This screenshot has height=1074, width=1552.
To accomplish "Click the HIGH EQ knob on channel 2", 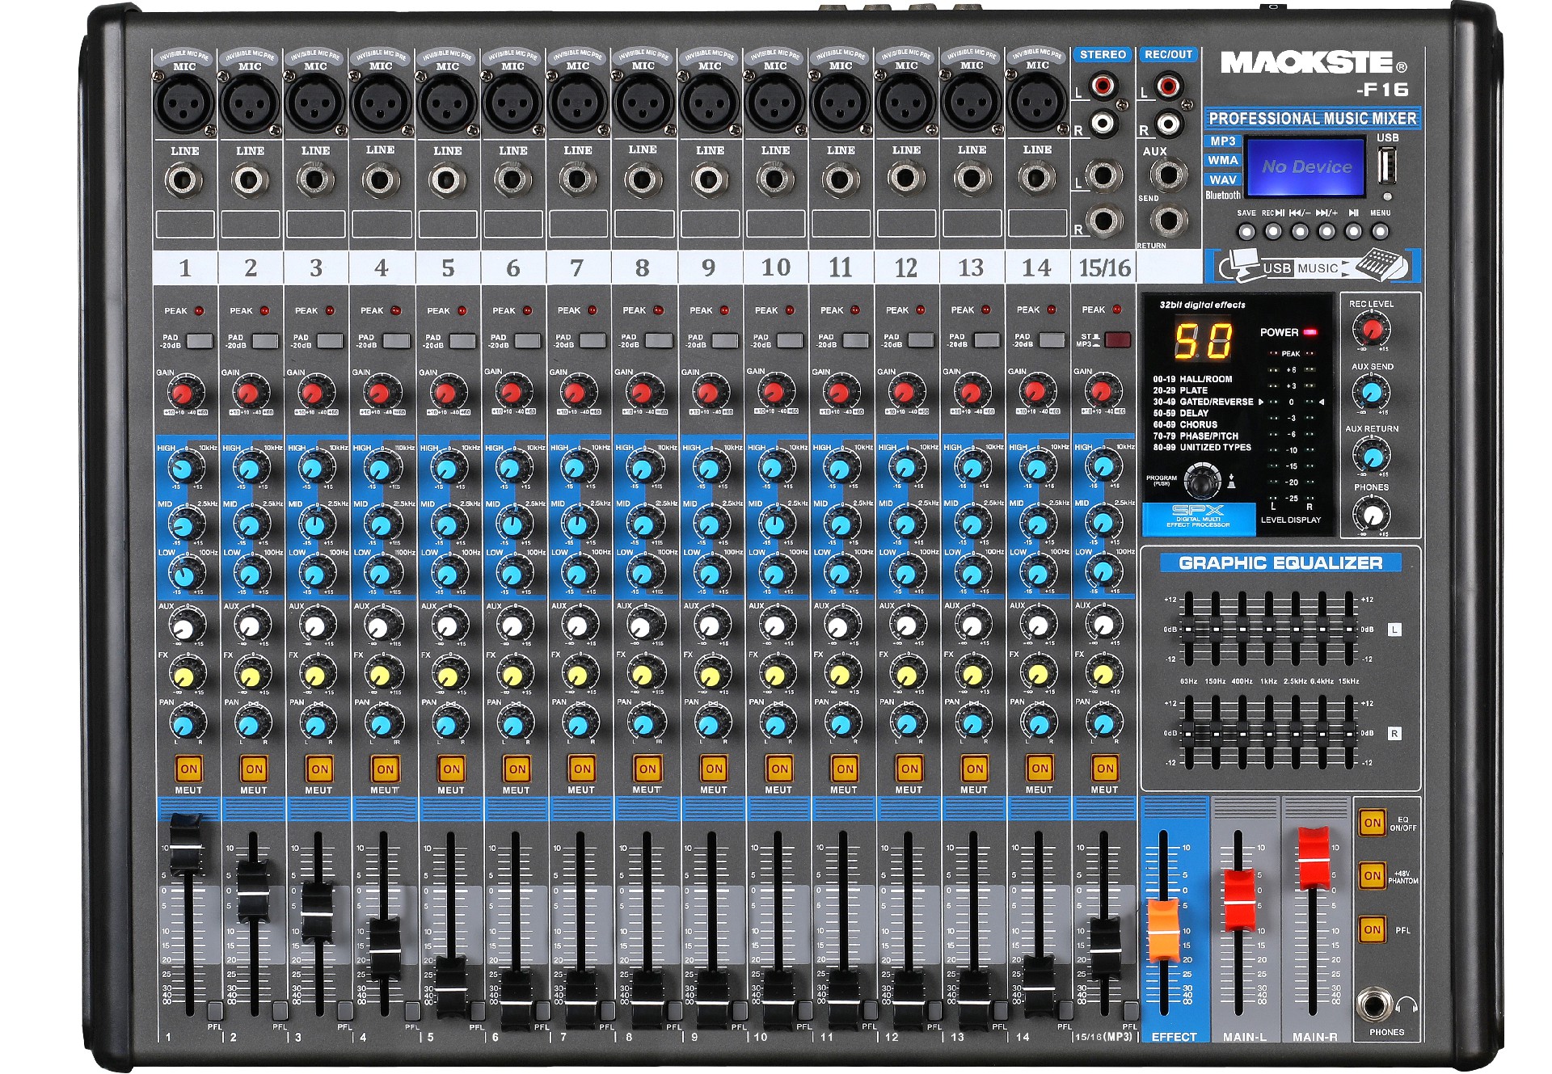I will [251, 468].
